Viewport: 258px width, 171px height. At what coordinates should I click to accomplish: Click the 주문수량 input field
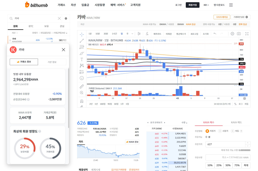(x=228, y=157)
